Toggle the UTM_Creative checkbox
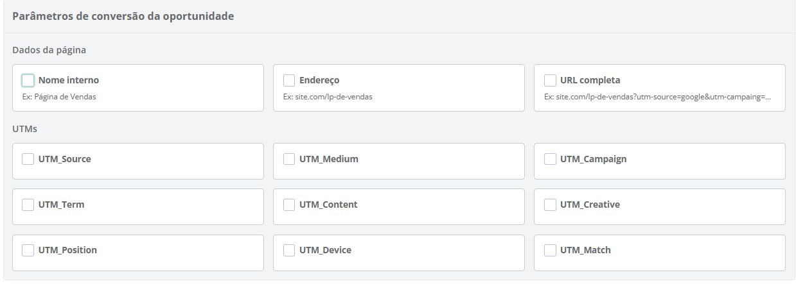This screenshot has width=796, height=284. pyautogui.click(x=550, y=205)
